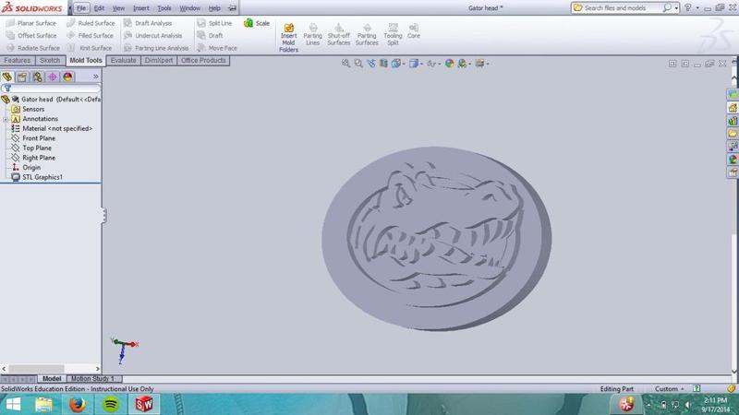Run Draft Analysis
The height and width of the screenshot is (415, 739).
click(x=148, y=23)
